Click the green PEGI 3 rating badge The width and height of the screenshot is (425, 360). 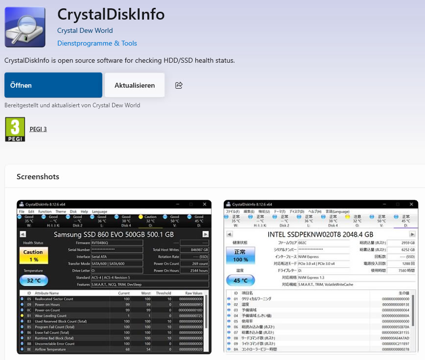click(x=15, y=129)
